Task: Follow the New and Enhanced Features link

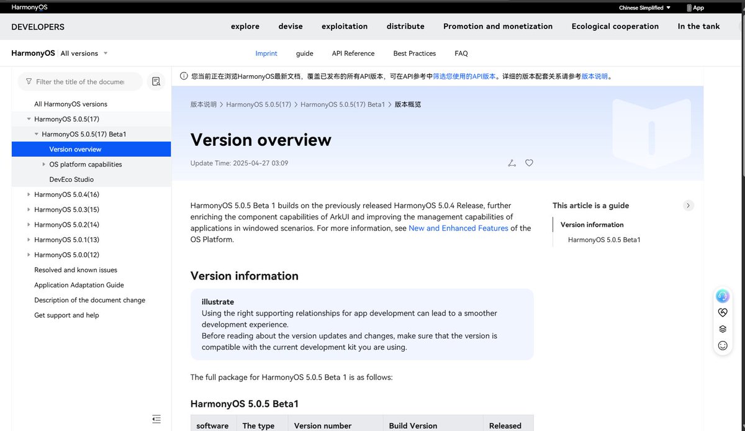Action: (x=458, y=228)
